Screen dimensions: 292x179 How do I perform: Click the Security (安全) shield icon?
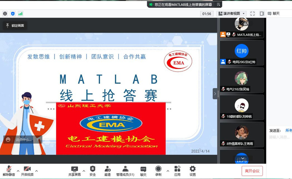[x=93, y=169]
